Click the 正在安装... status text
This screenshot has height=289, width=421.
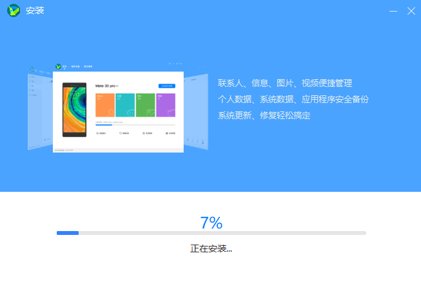(211, 248)
